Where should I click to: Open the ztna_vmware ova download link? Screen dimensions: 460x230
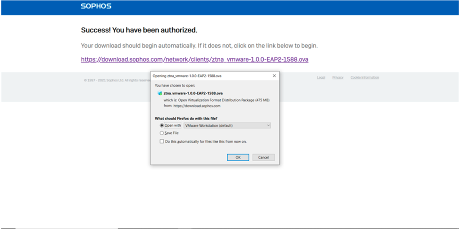[194, 59]
